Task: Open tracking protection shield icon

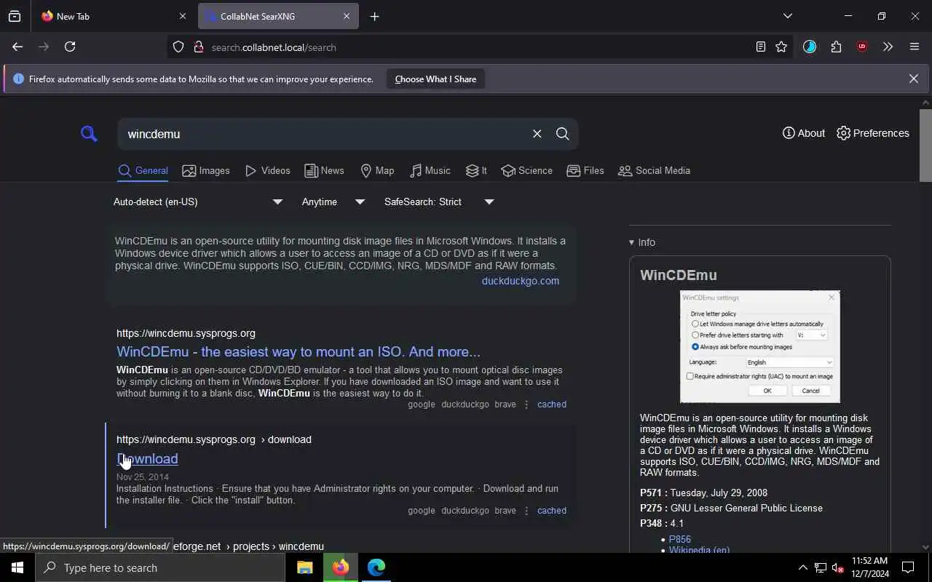Action: (x=178, y=47)
